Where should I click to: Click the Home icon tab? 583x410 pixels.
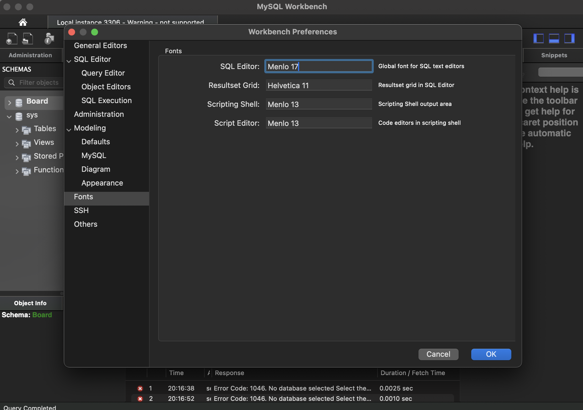click(x=23, y=22)
